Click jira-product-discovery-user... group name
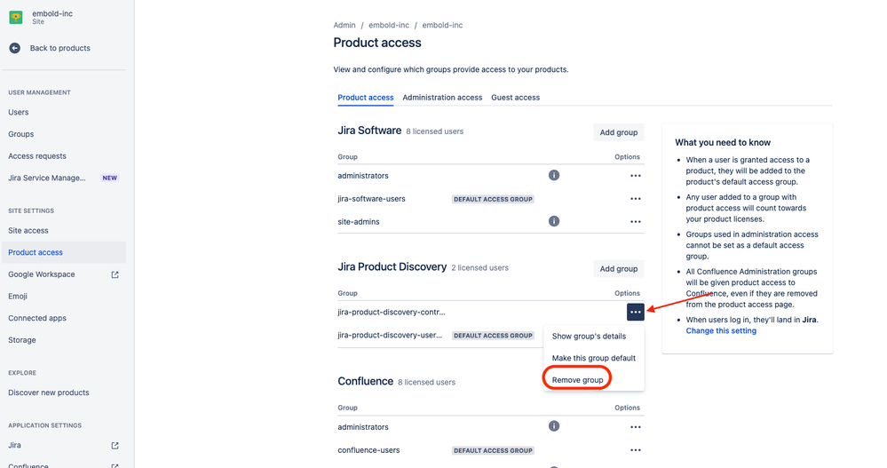This screenshot has height=468, width=887. coord(390,335)
